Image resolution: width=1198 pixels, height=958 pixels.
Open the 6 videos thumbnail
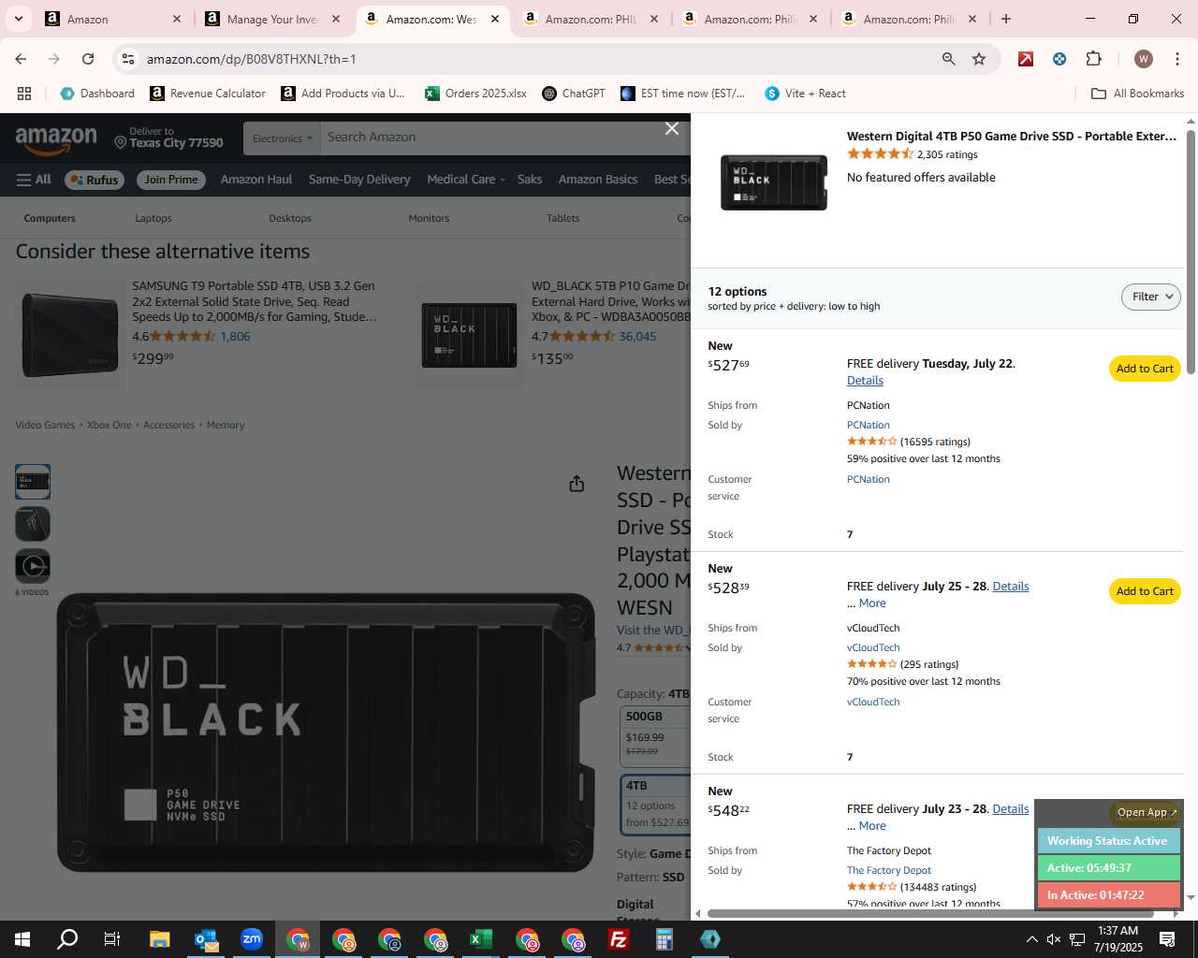(33, 566)
